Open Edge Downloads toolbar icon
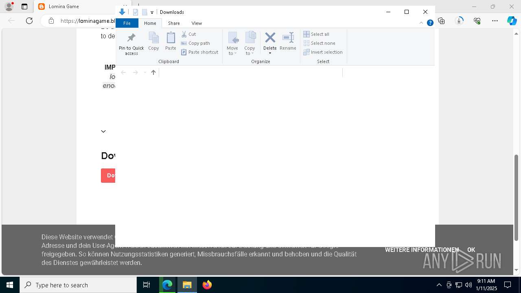This screenshot has height=293, width=521. [x=459, y=21]
